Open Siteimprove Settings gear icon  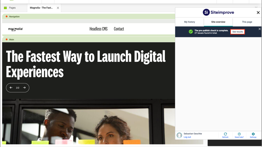pyautogui.click(x=253, y=135)
